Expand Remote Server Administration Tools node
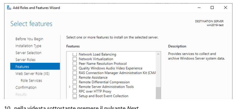Image resolution: width=244 pixels, height=109 pixels. click(x=70, y=87)
